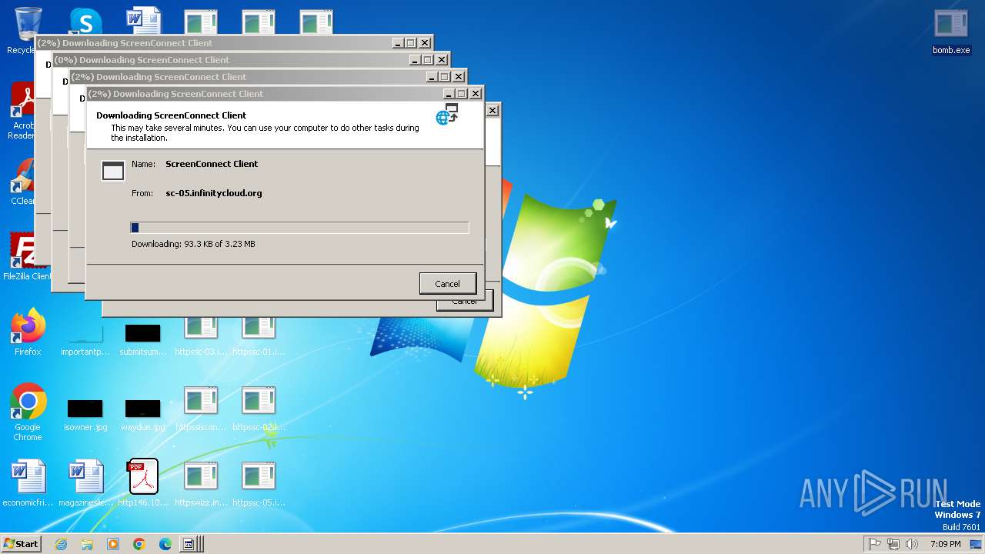Screen dimensions: 985x554
Task: Cancel the ScreenConnect Client download
Action: point(447,283)
